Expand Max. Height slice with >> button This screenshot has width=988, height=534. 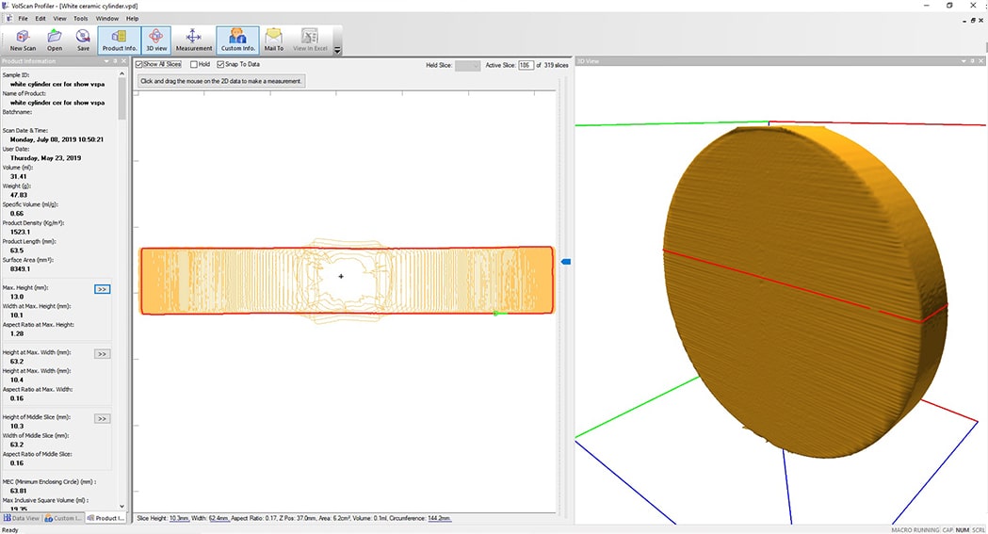click(103, 289)
